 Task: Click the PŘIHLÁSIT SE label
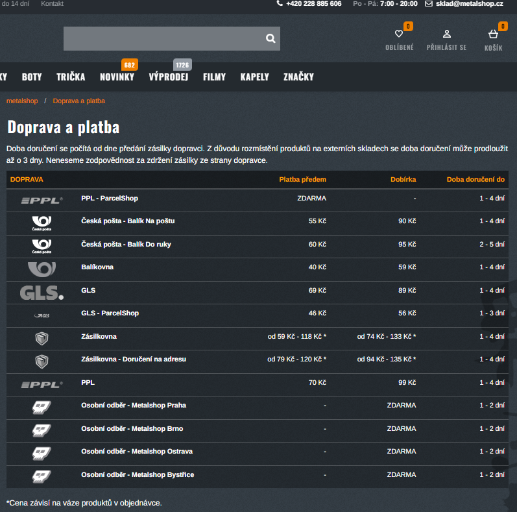pyautogui.click(x=446, y=47)
